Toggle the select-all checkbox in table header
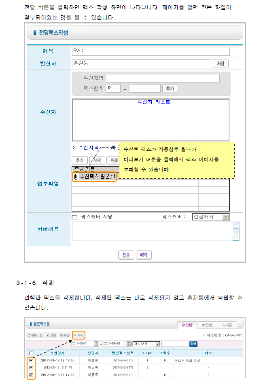 pyautogui.click(x=31, y=353)
